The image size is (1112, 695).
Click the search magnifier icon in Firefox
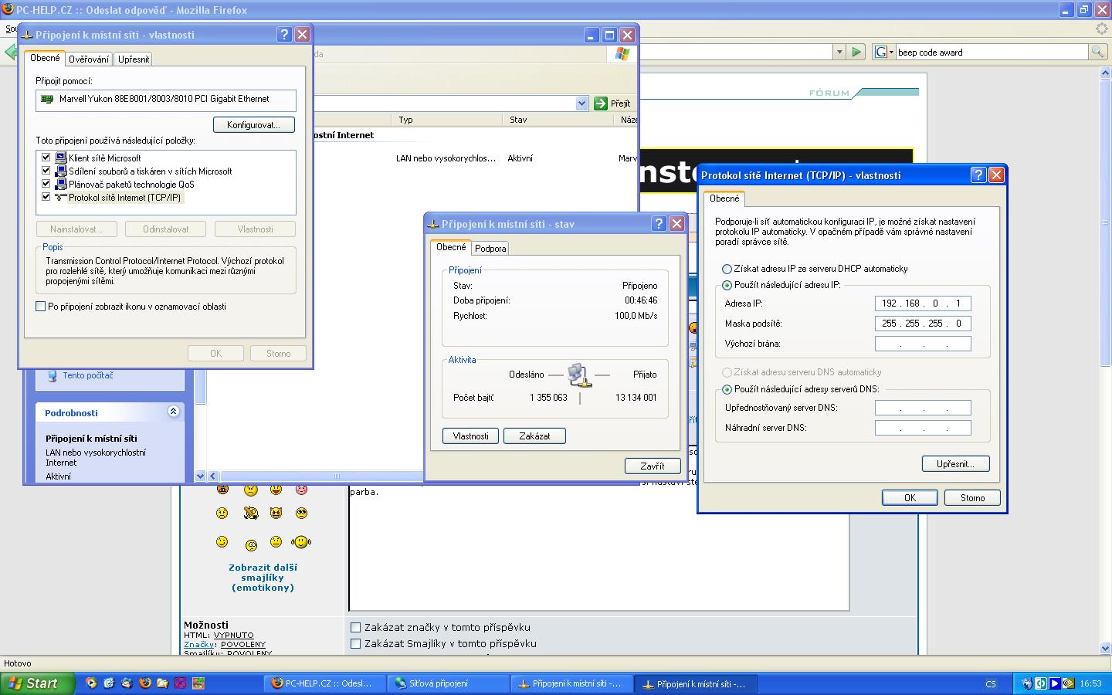[1097, 52]
